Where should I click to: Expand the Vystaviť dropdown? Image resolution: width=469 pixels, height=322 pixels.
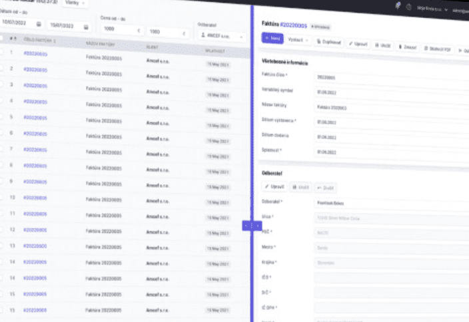point(298,40)
